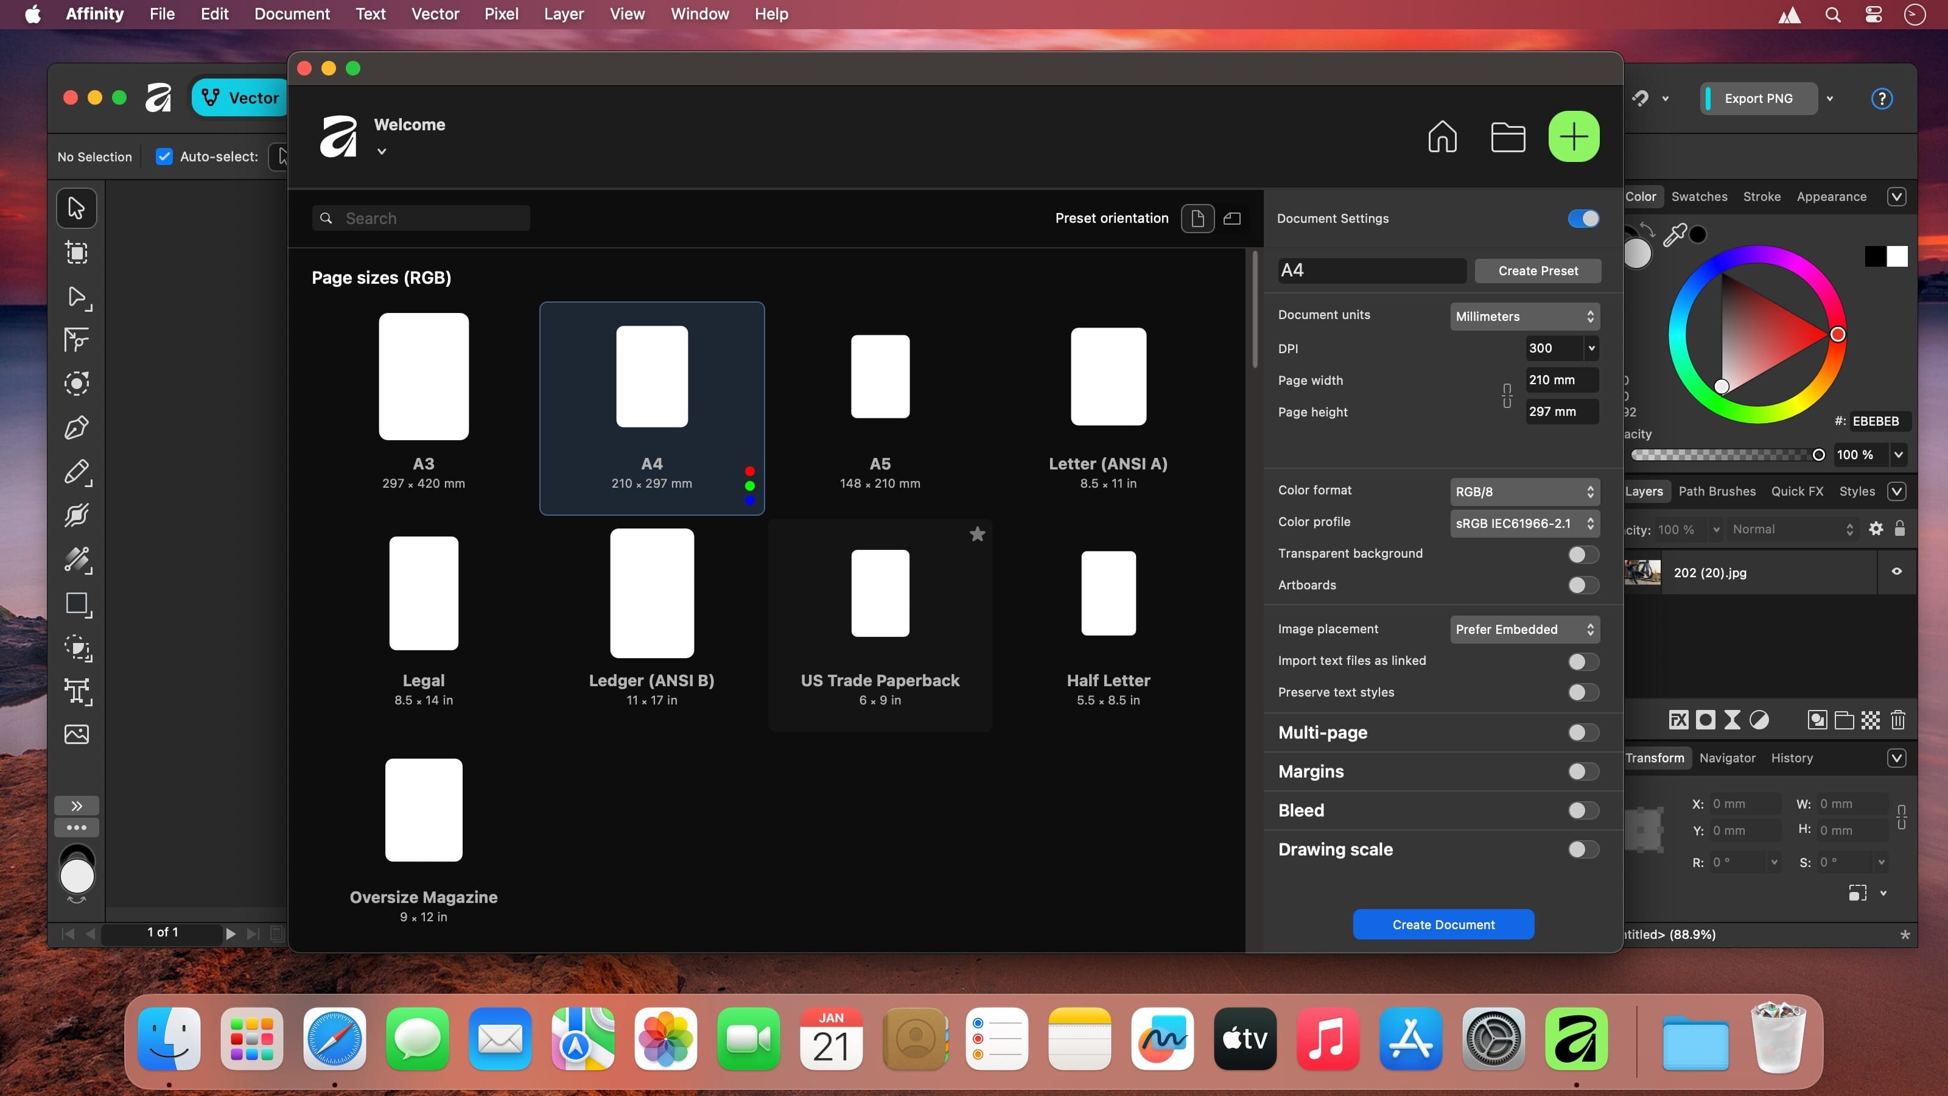This screenshot has width=1948, height=1096.
Task: Select landscape preset orientation icon
Action: click(1233, 219)
